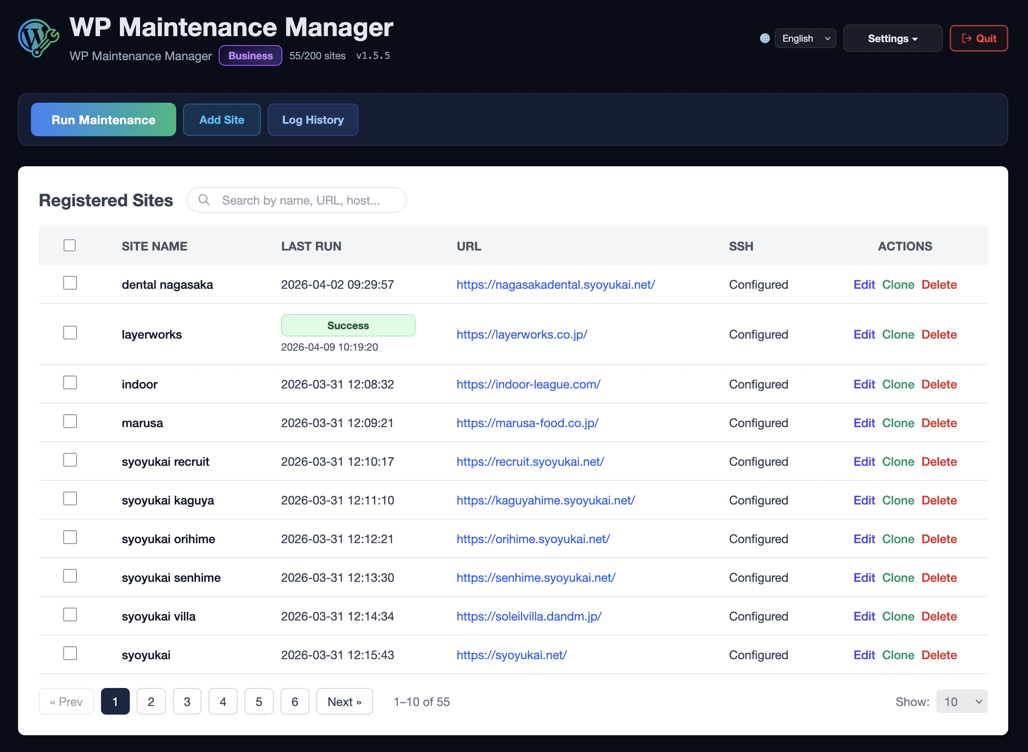The width and height of the screenshot is (1028, 752).
Task: Delete the syoyukai site
Action: click(x=939, y=654)
